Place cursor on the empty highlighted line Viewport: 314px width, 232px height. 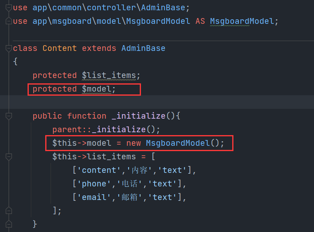(157, 102)
